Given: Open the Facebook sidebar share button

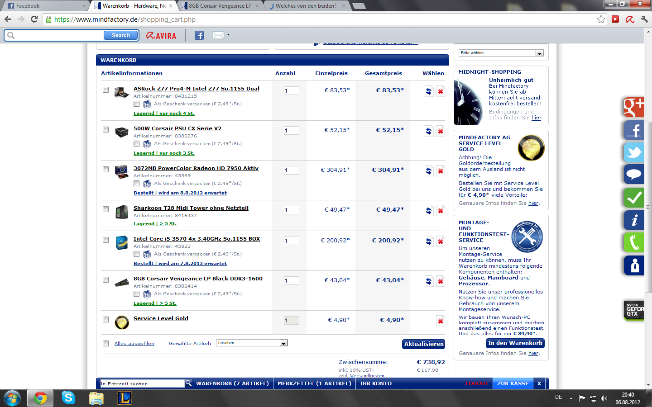Looking at the screenshot, I should [x=634, y=130].
